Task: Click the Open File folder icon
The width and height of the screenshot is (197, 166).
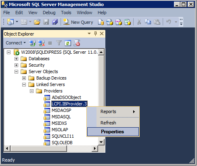Action: click(x=37, y=22)
